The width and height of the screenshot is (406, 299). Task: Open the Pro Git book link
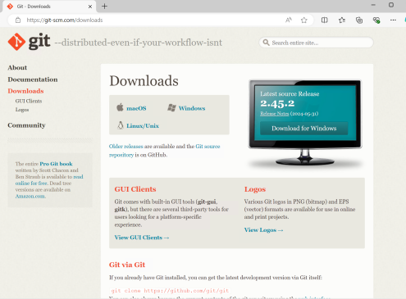pos(56,164)
